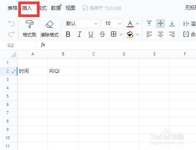Toggle italic formatting

pos(80,34)
